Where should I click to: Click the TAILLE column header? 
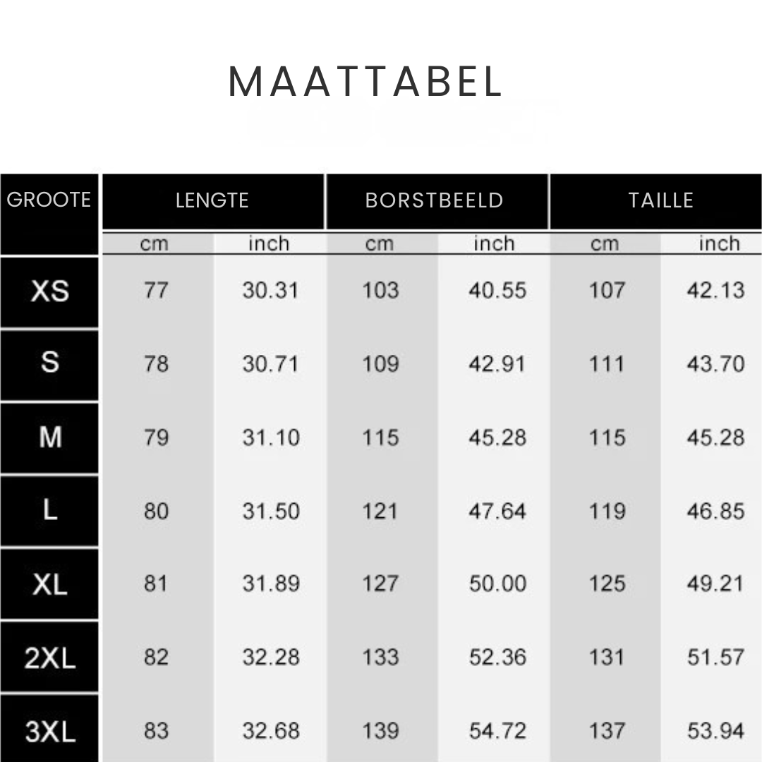point(661,200)
